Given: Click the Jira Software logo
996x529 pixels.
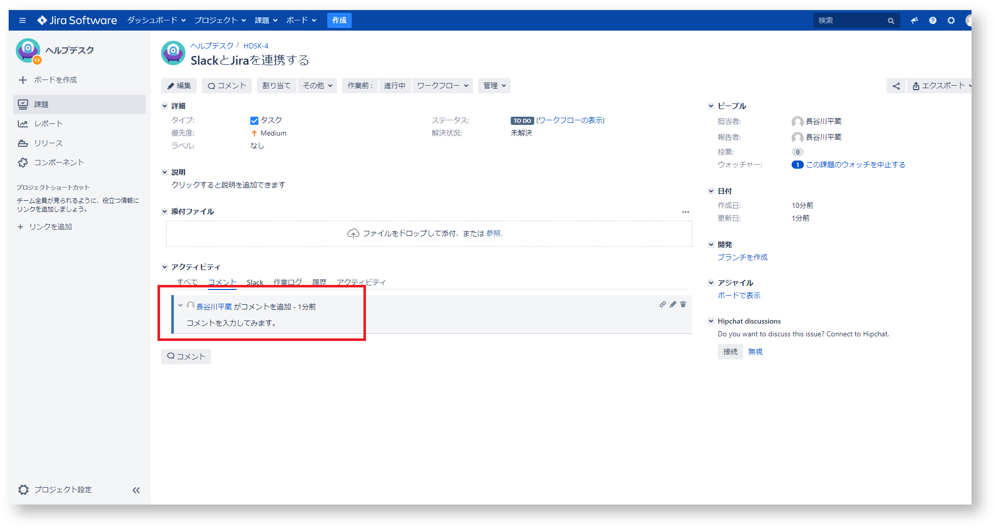Looking at the screenshot, I should tap(77, 20).
